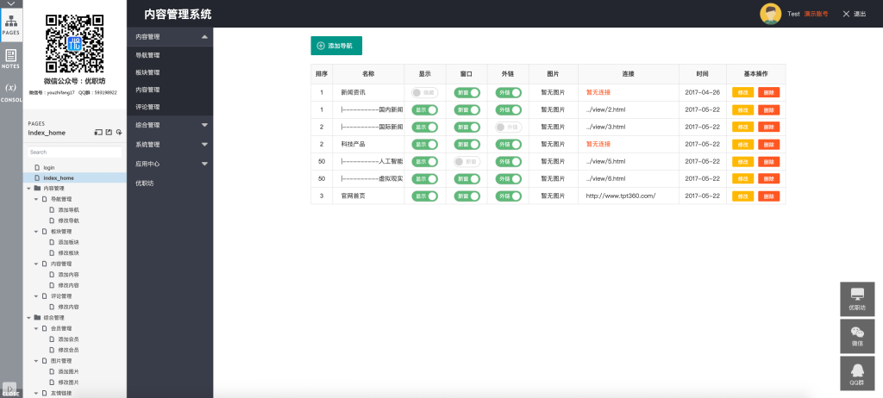
Task: Click the Test user avatar
Action: [x=770, y=14]
